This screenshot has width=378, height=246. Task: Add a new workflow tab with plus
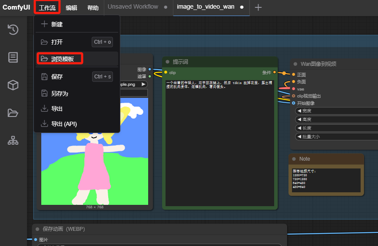click(x=258, y=7)
